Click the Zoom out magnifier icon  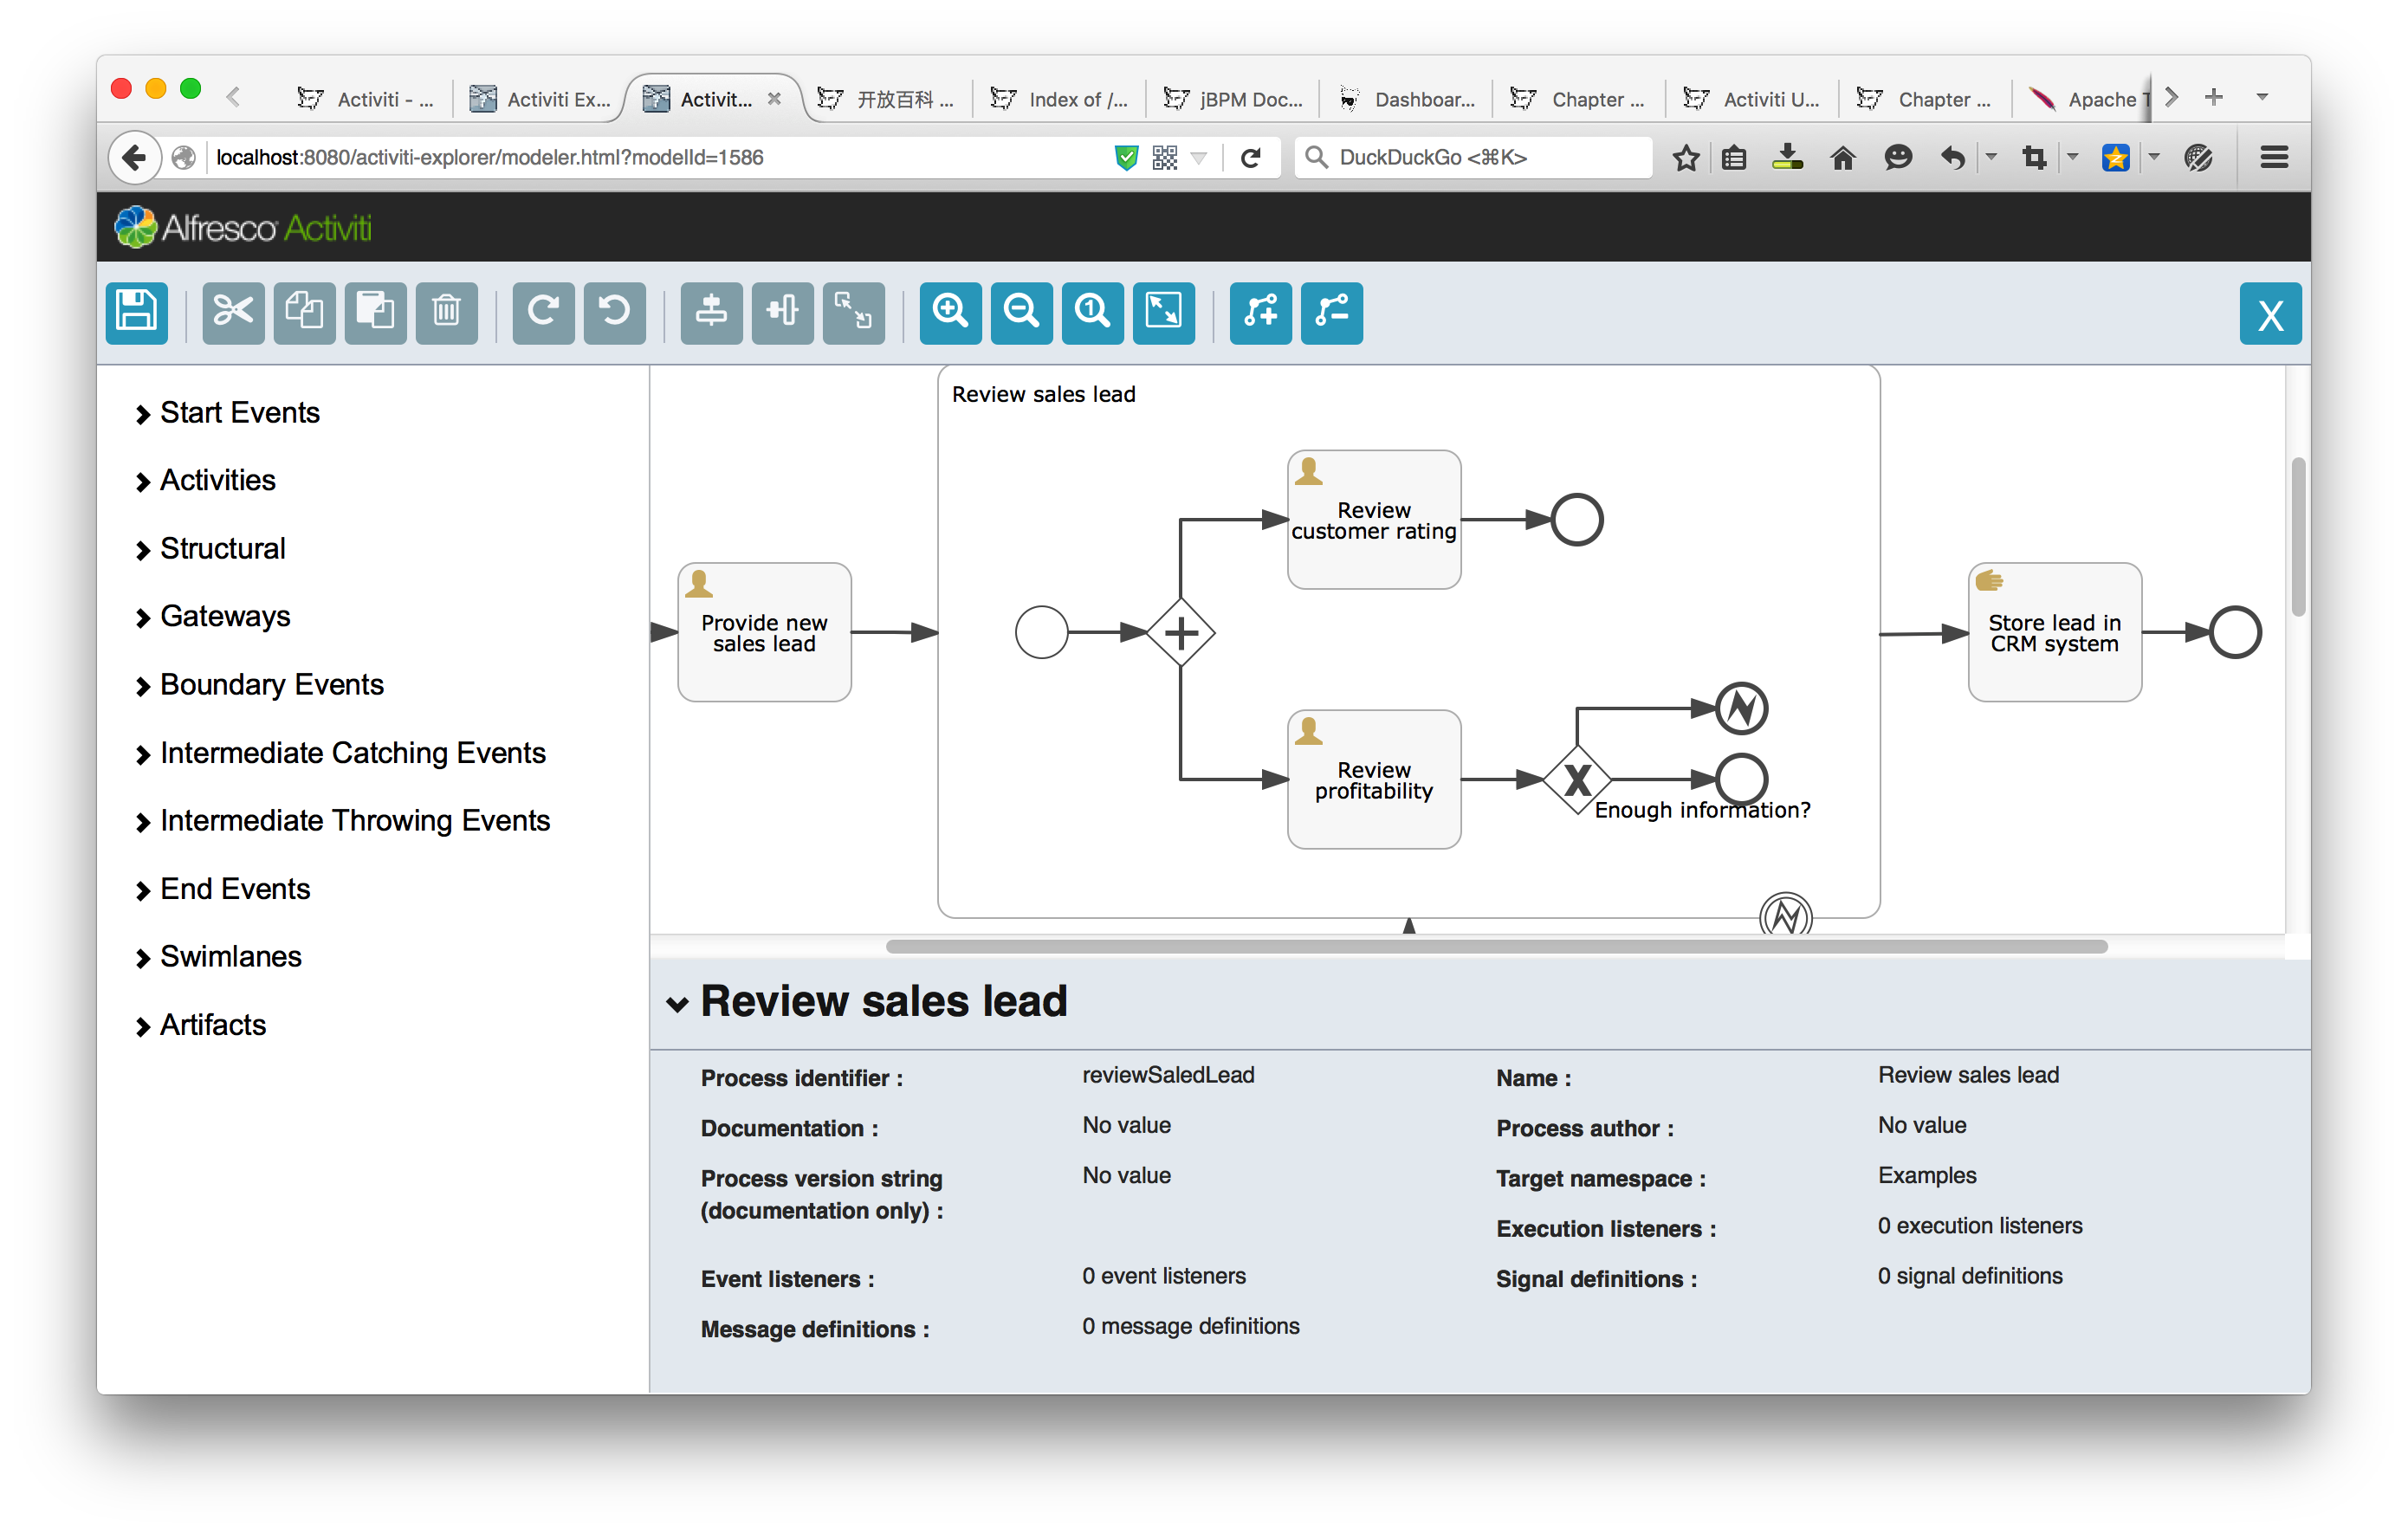click(1021, 312)
